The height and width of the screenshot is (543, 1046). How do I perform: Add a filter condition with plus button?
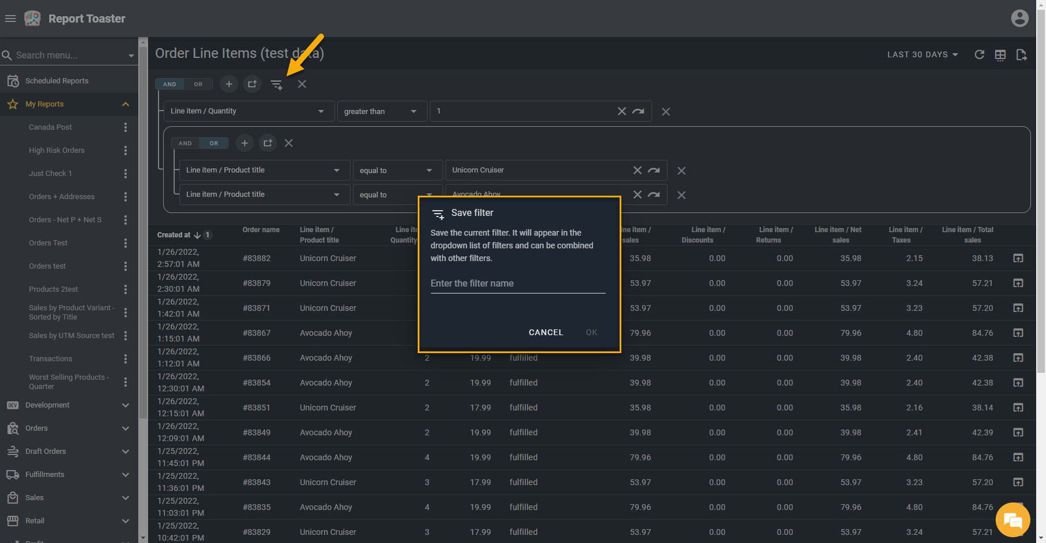click(x=229, y=85)
